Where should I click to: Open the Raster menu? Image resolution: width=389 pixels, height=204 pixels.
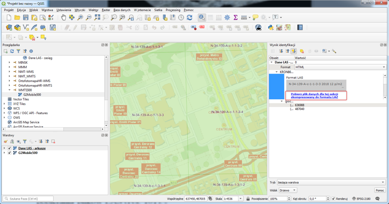(x=106, y=10)
